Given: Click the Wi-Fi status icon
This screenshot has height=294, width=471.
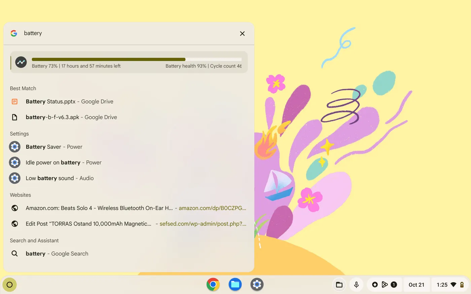Looking at the screenshot, I should pyautogui.click(x=454, y=285).
